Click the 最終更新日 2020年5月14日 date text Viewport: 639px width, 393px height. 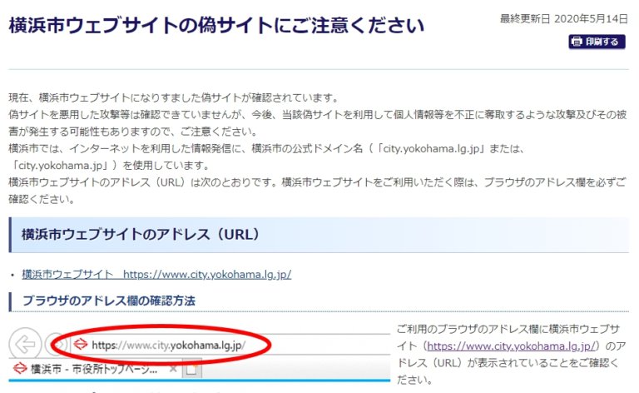tap(564, 19)
